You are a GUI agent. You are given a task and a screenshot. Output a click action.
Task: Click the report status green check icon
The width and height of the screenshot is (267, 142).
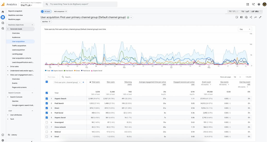[128, 17]
